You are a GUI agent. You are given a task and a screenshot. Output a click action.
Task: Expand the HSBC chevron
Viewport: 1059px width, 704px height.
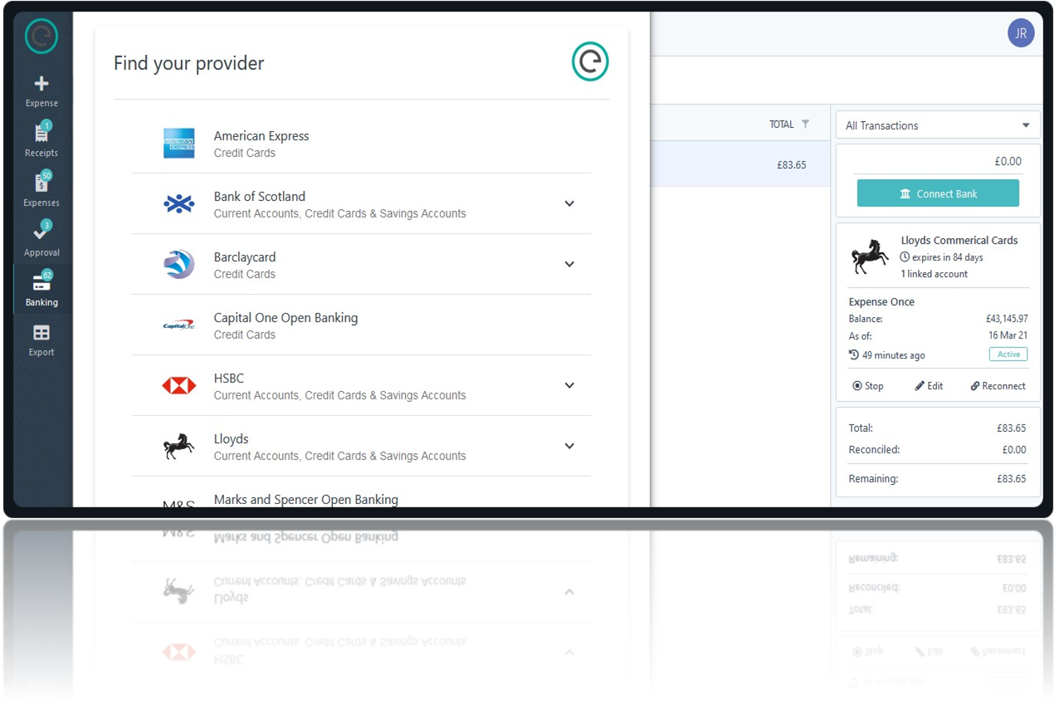(x=569, y=385)
